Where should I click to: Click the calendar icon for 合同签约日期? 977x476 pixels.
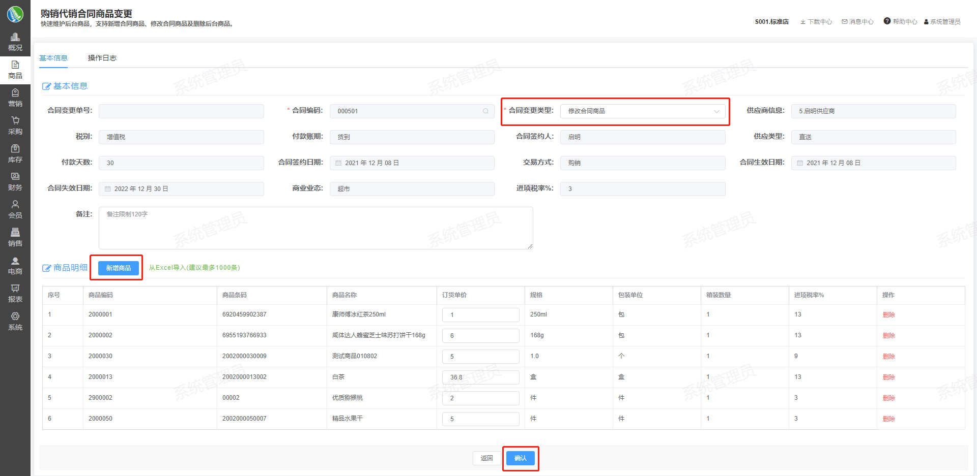338,163
